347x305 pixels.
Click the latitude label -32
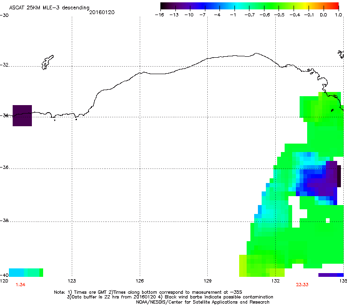click(x=4, y=65)
